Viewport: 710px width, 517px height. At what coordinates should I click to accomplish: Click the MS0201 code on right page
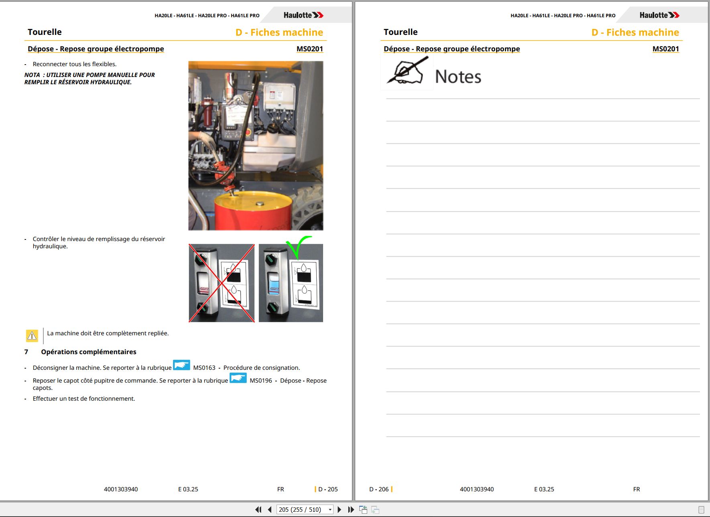coord(665,49)
